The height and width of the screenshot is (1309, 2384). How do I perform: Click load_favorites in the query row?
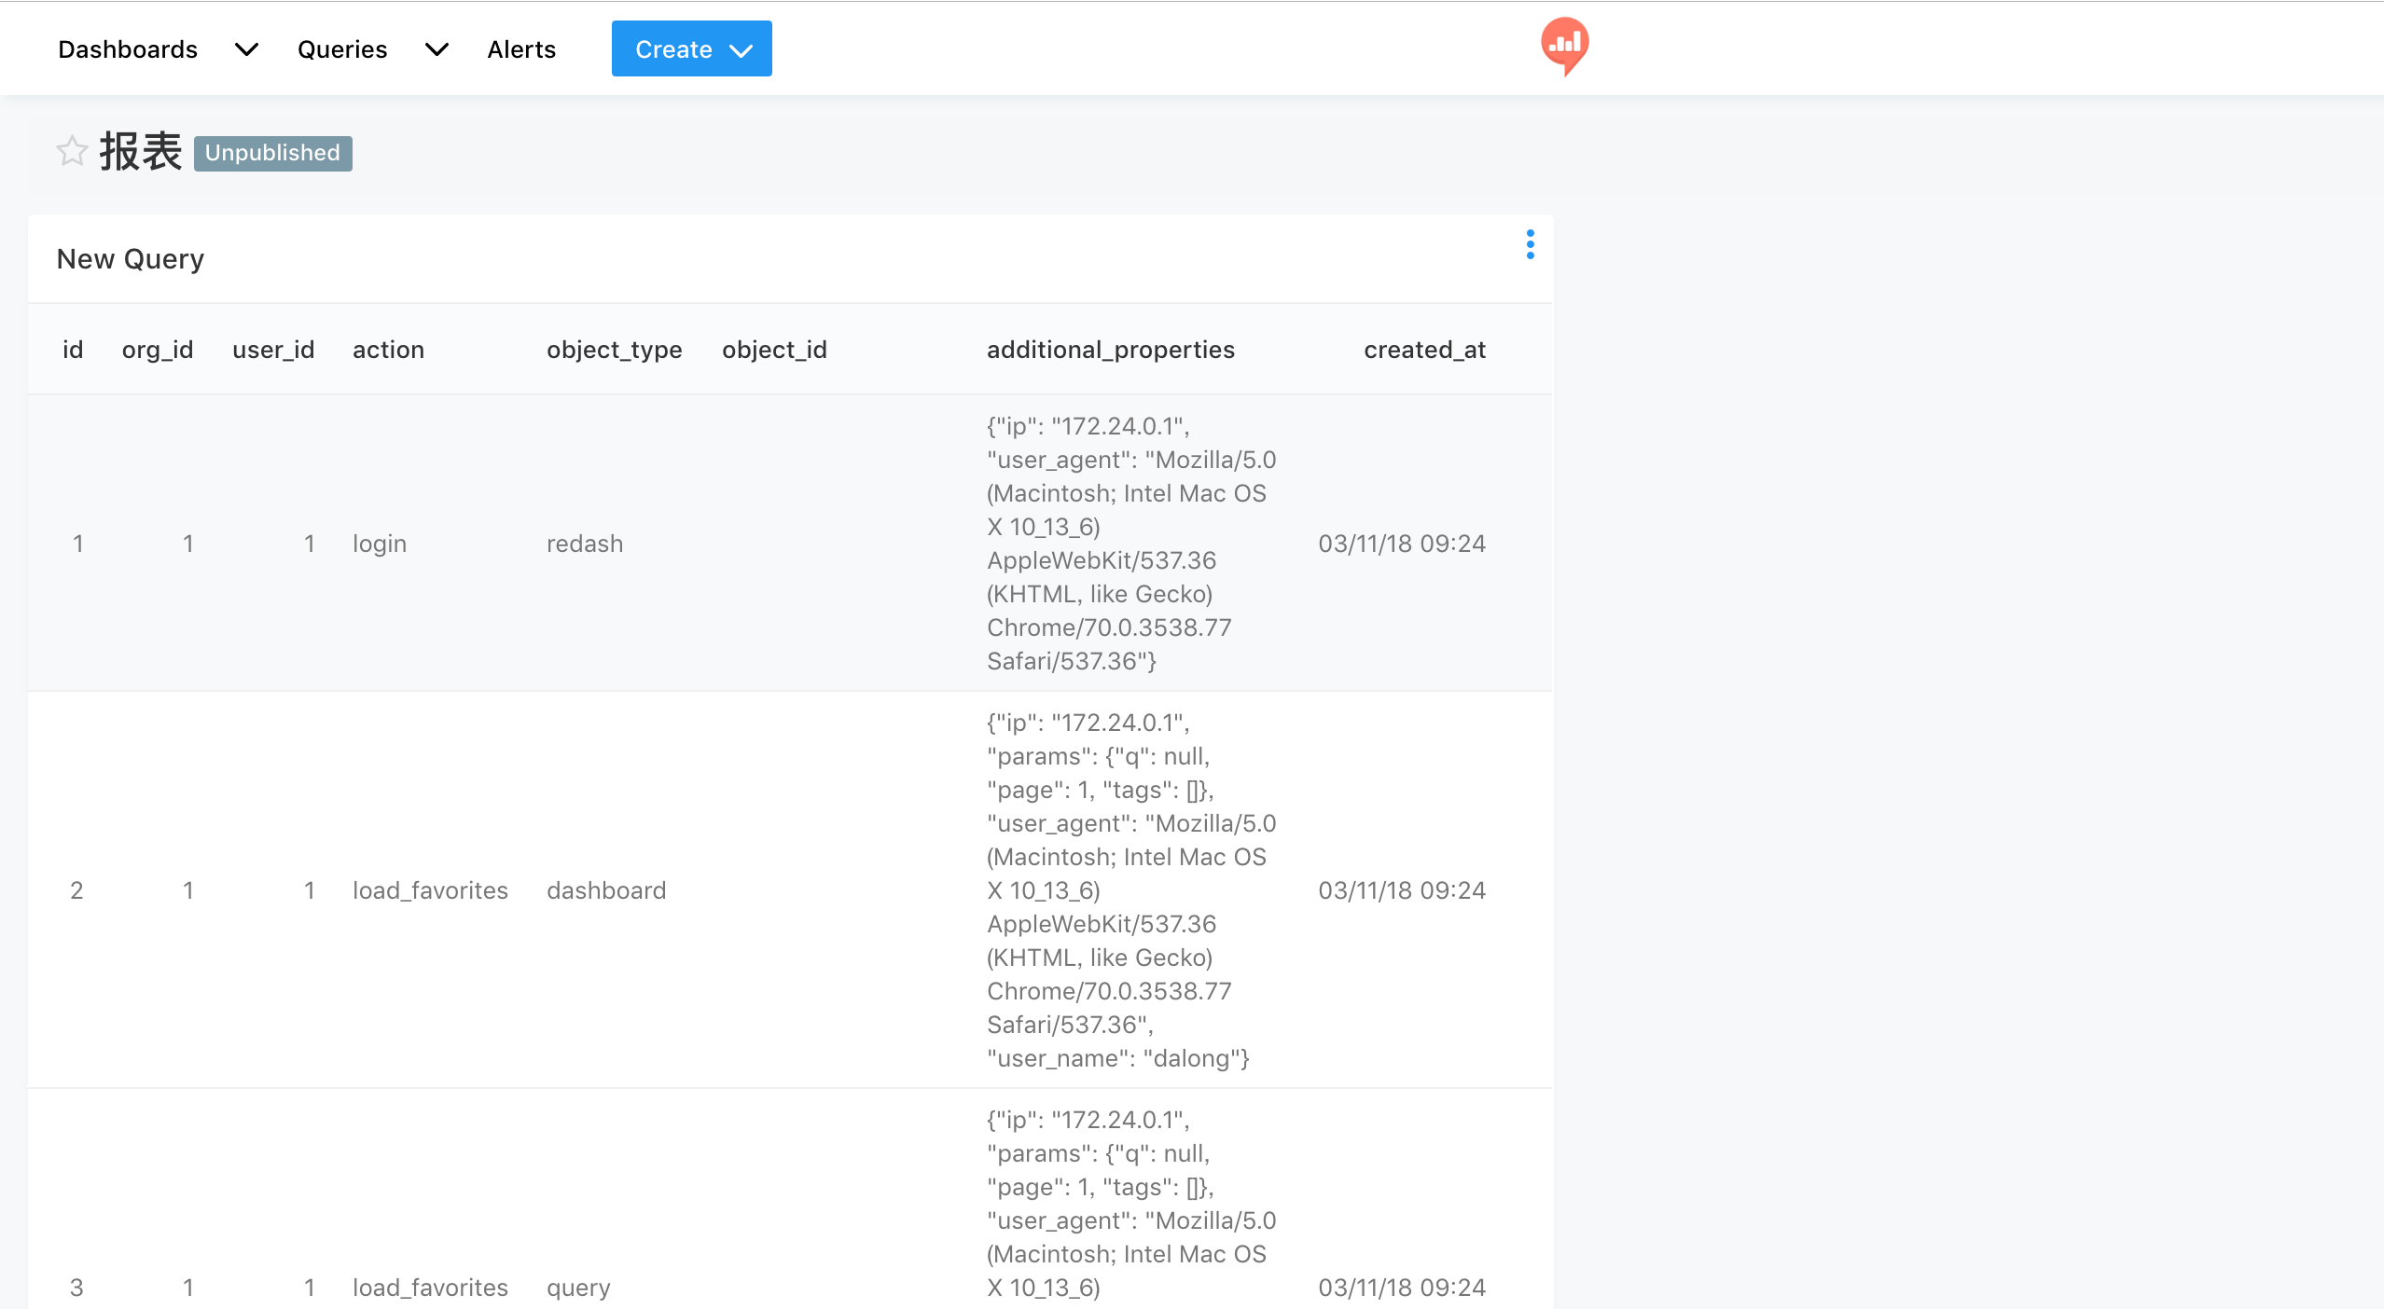click(x=430, y=1288)
